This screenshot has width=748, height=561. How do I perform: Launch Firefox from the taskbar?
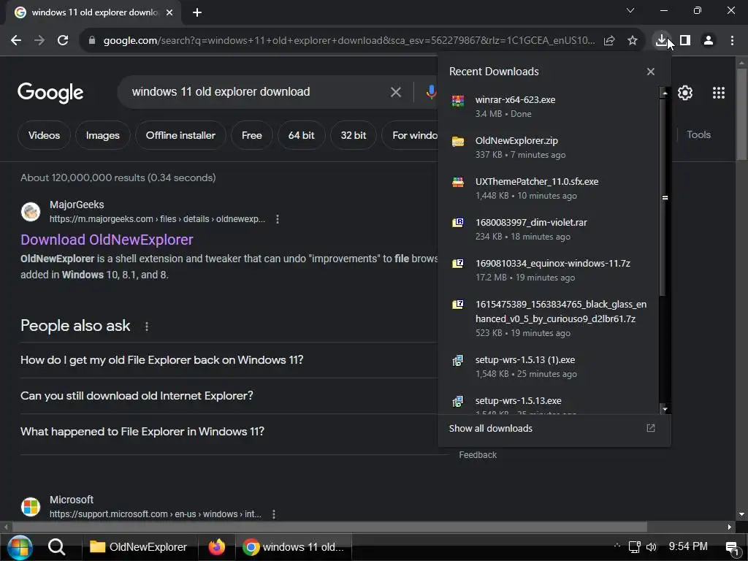click(216, 547)
